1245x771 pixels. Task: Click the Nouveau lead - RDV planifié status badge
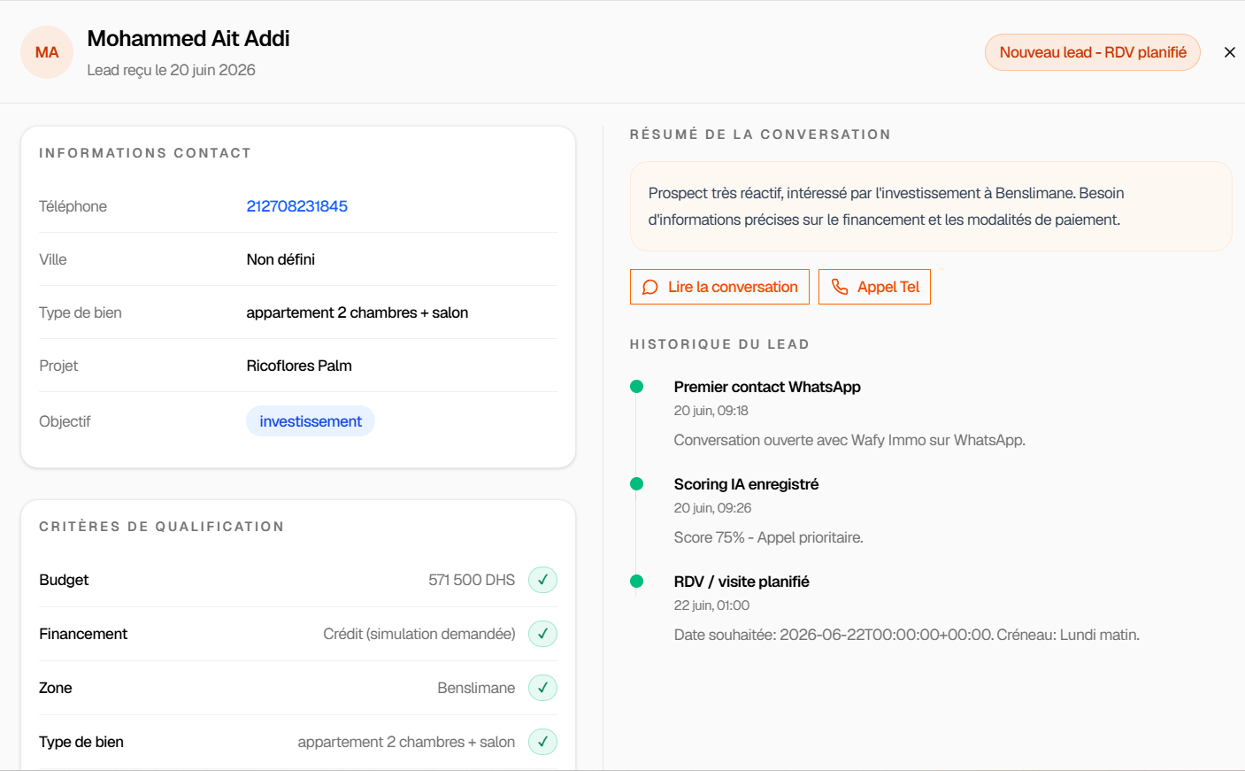pyautogui.click(x=1093, y=52)
